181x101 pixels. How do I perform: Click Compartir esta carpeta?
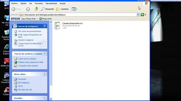coord(28,66)
